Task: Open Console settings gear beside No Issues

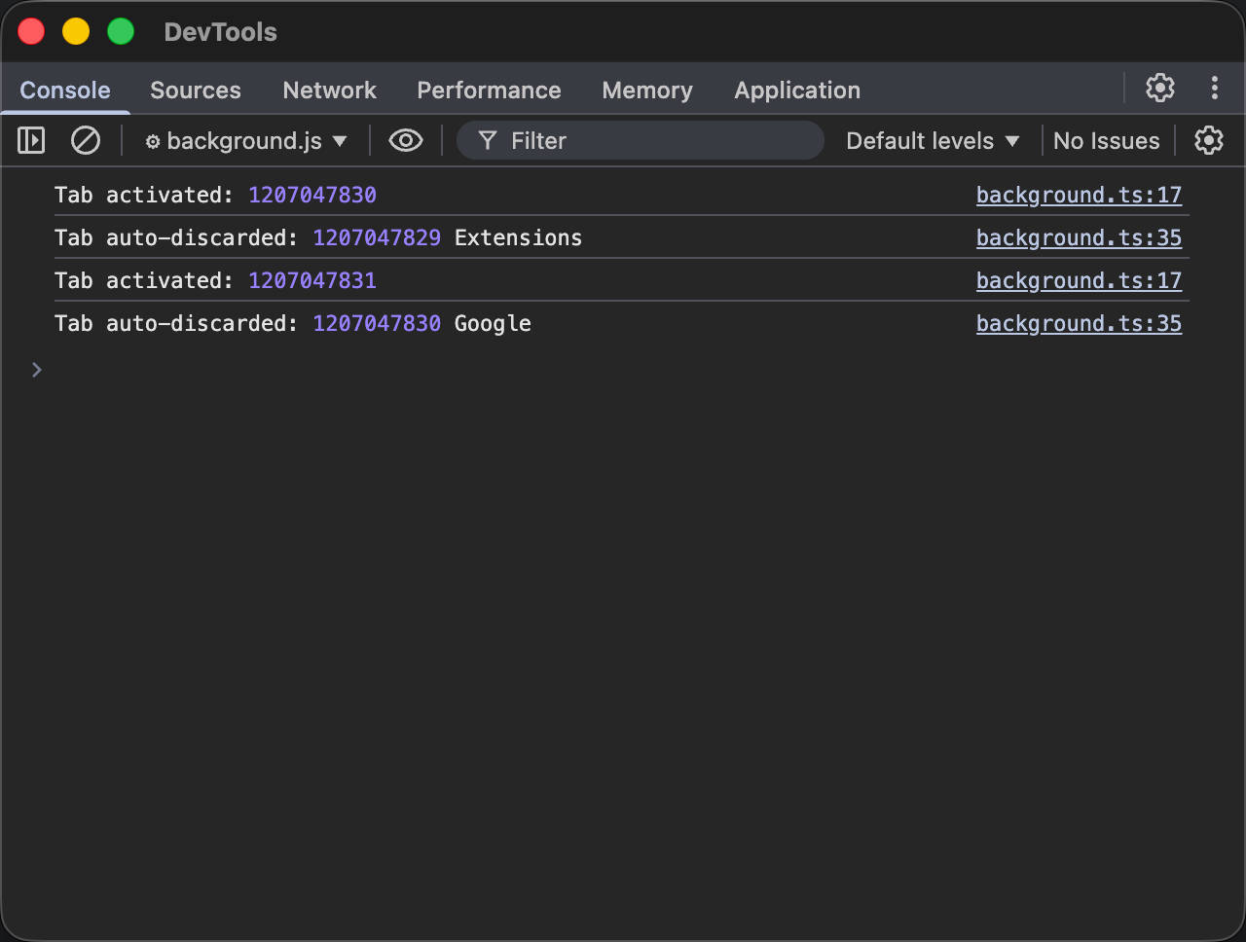Action: (1208, 141)
